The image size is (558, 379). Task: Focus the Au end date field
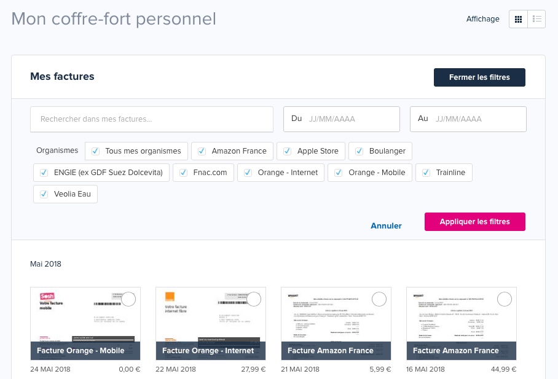coord(468,119)
